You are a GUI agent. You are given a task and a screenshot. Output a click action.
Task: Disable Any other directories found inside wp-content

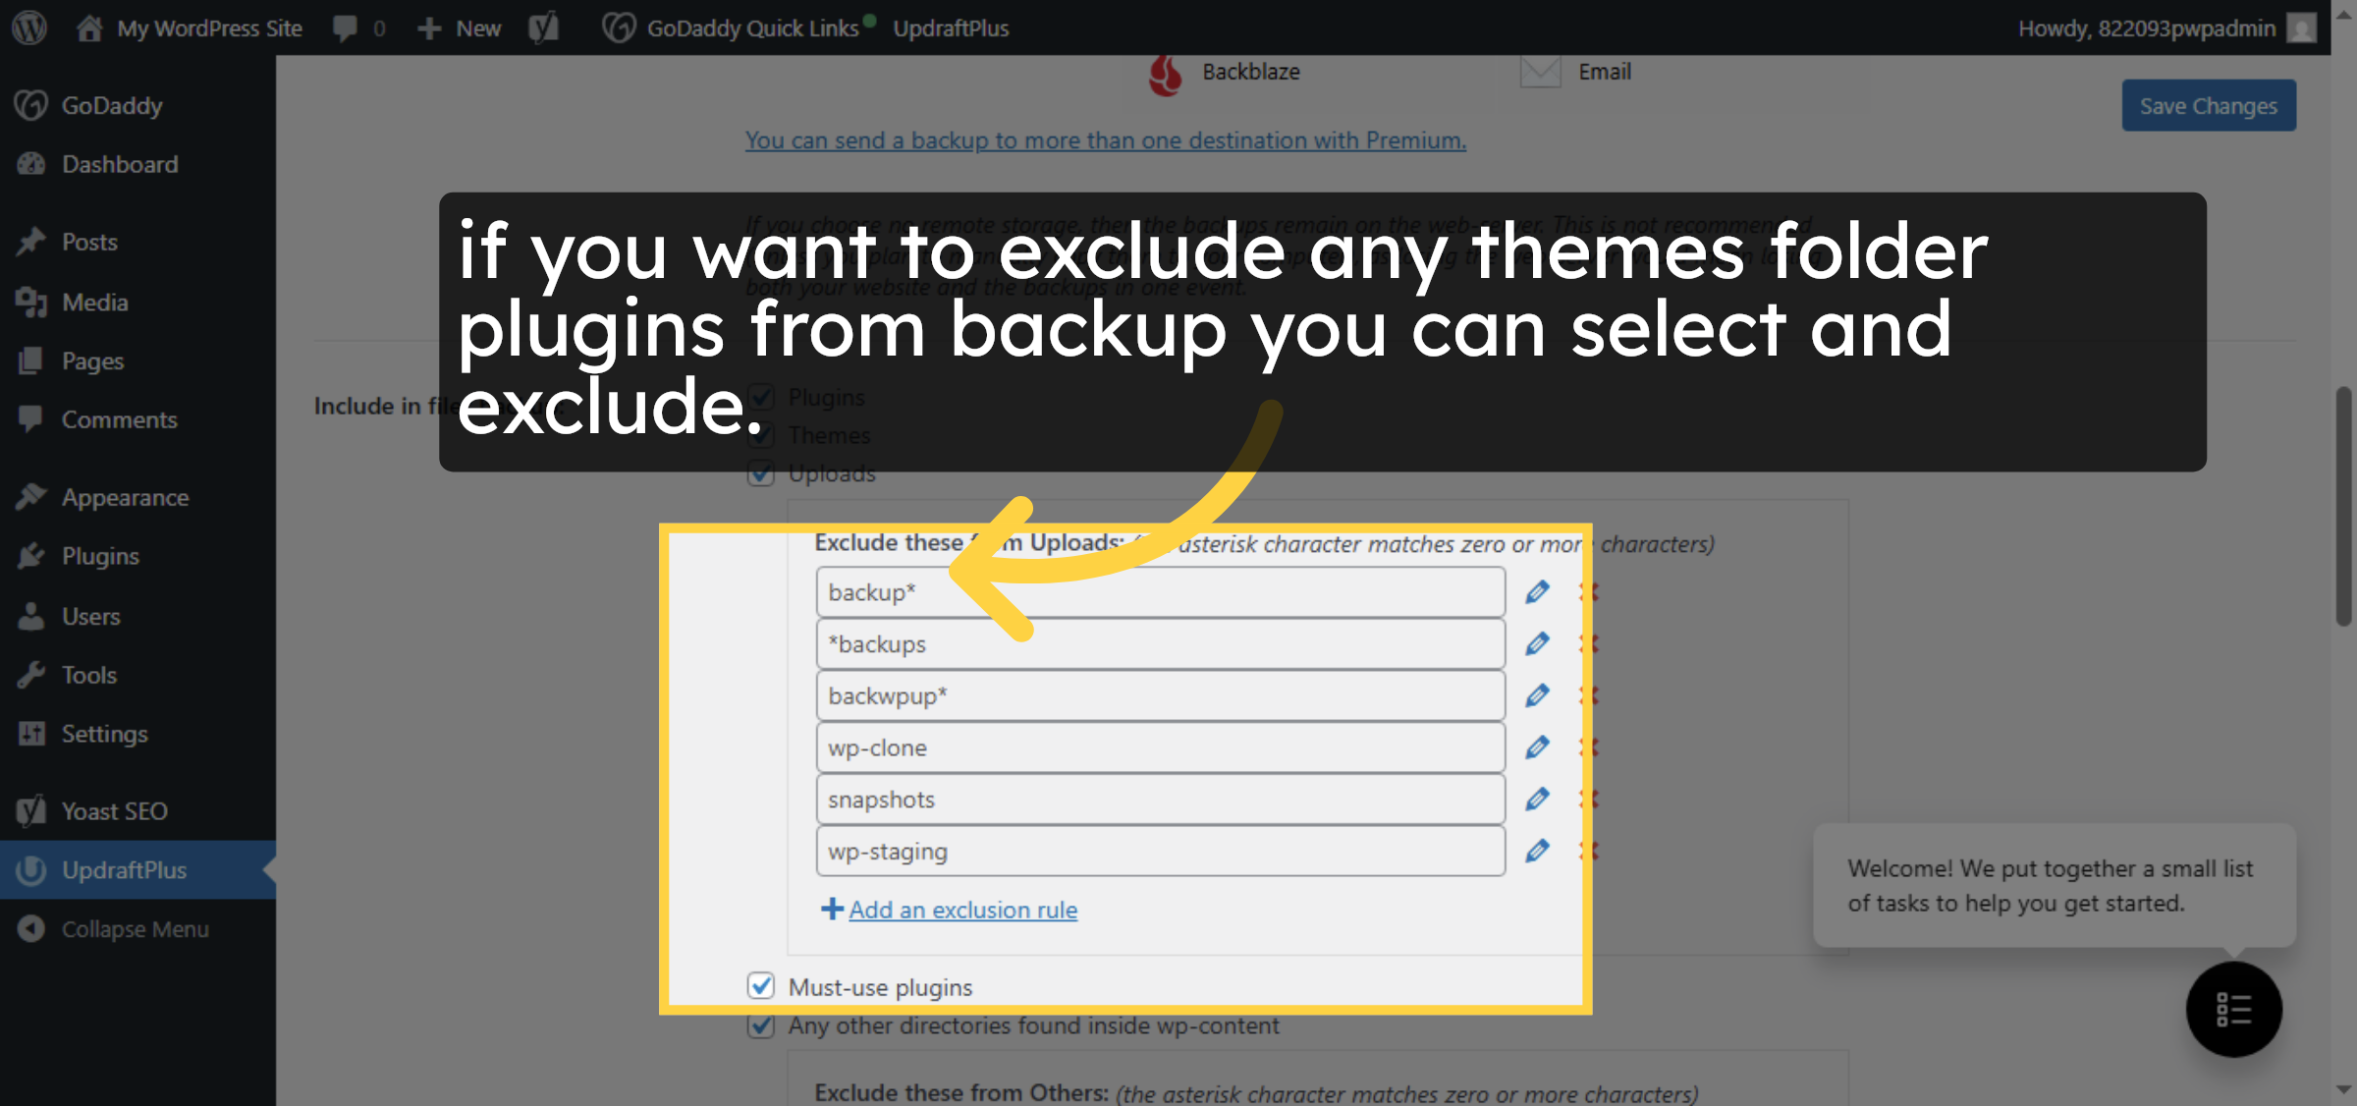(761, 1025)
